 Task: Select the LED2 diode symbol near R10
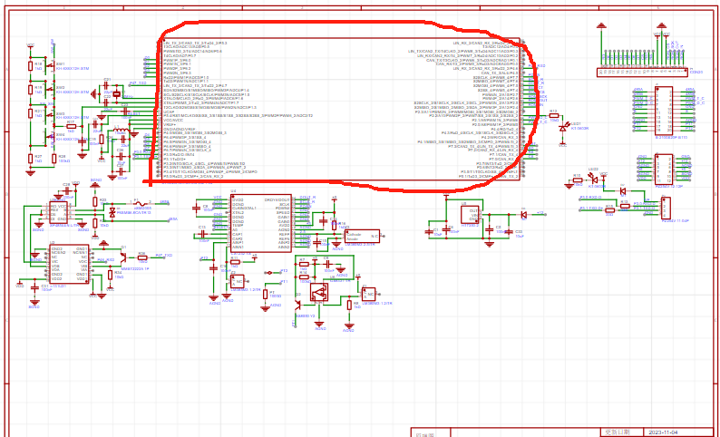[x=593, y=179]
